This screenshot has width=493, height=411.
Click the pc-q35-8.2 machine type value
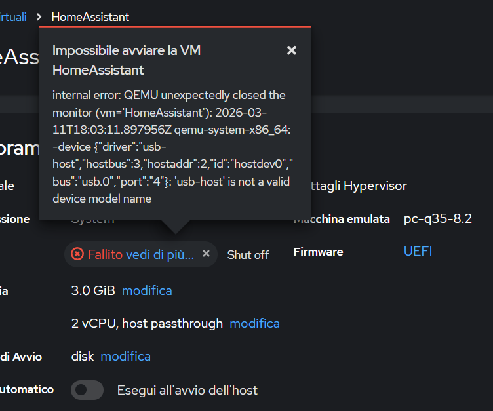click(x=437, y=219)
